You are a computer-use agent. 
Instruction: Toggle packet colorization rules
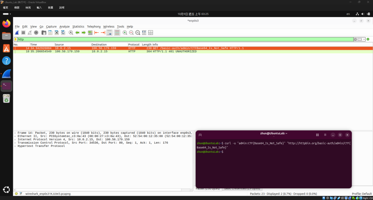tap(117, 33)
